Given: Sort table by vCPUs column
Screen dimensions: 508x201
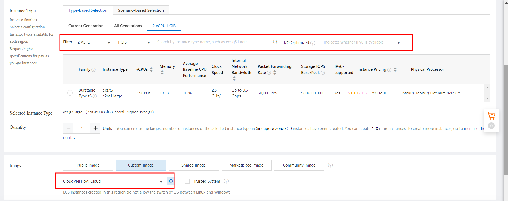Looking at the screenshot, I should pos(151,69).
